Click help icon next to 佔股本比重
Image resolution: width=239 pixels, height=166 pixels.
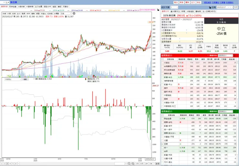click(180, 39)
